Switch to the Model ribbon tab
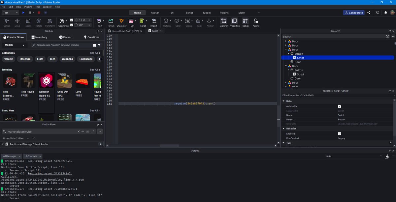This screenshot has width=396, height=202. point(207,13)
